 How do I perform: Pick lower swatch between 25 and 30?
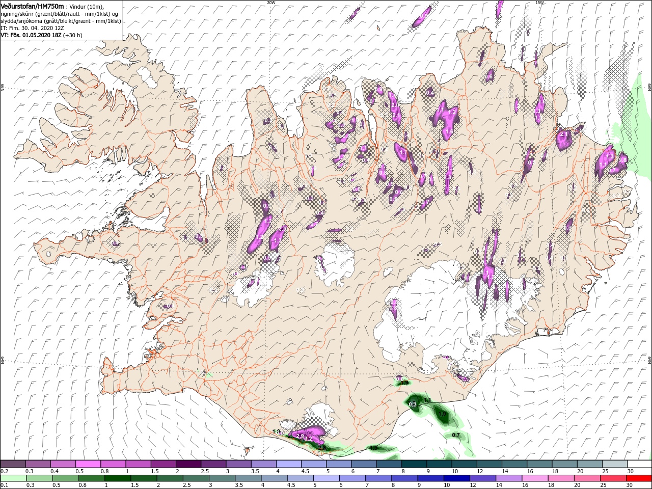click(614, 478)
